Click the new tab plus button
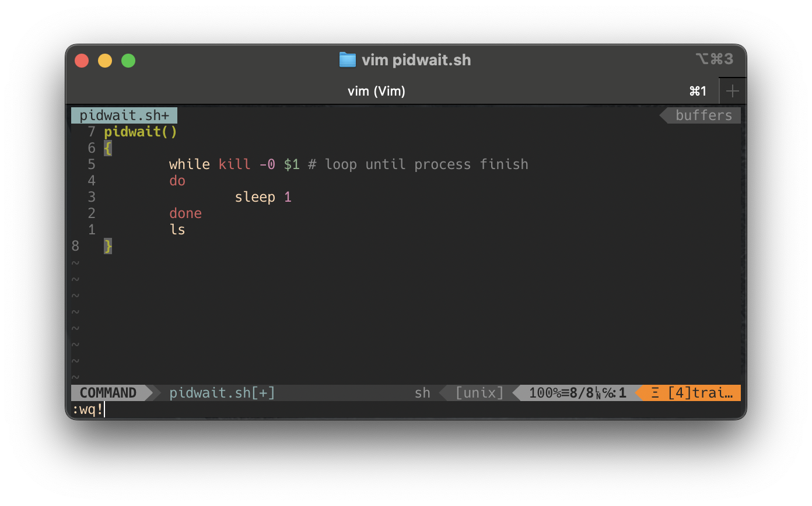Viewport: 812px width, 506px height. tap(733, 91)
